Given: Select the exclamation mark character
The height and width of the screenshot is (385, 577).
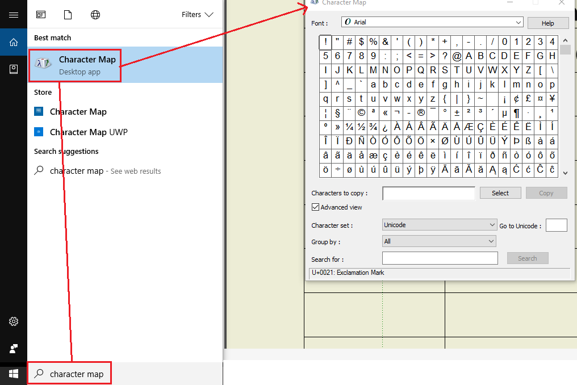Looking at the screenshot, I should 325,42.
